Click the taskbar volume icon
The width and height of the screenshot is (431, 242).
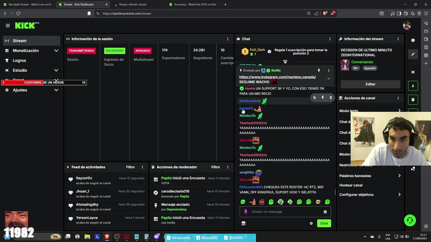tap(402, 237)
